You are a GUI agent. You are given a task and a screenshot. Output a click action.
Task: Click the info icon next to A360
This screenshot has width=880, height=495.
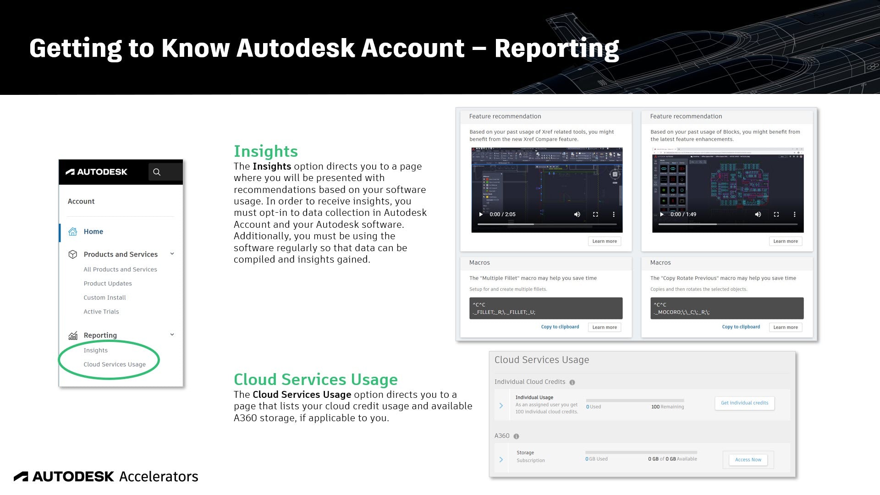coord(516,436)
